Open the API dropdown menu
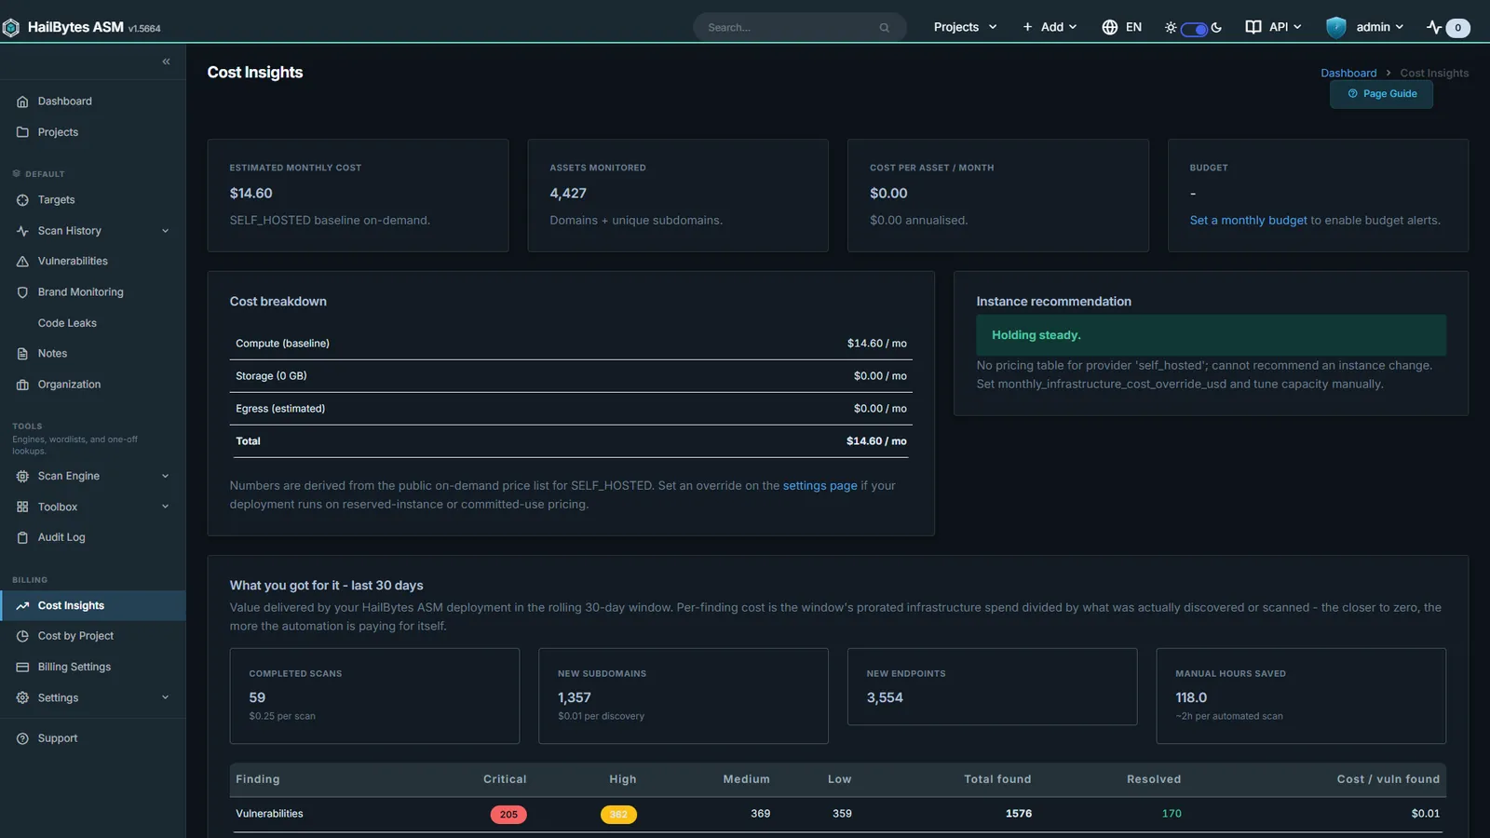The width and height of the screenshot is (1490, 838). [x=1285, y=27]
